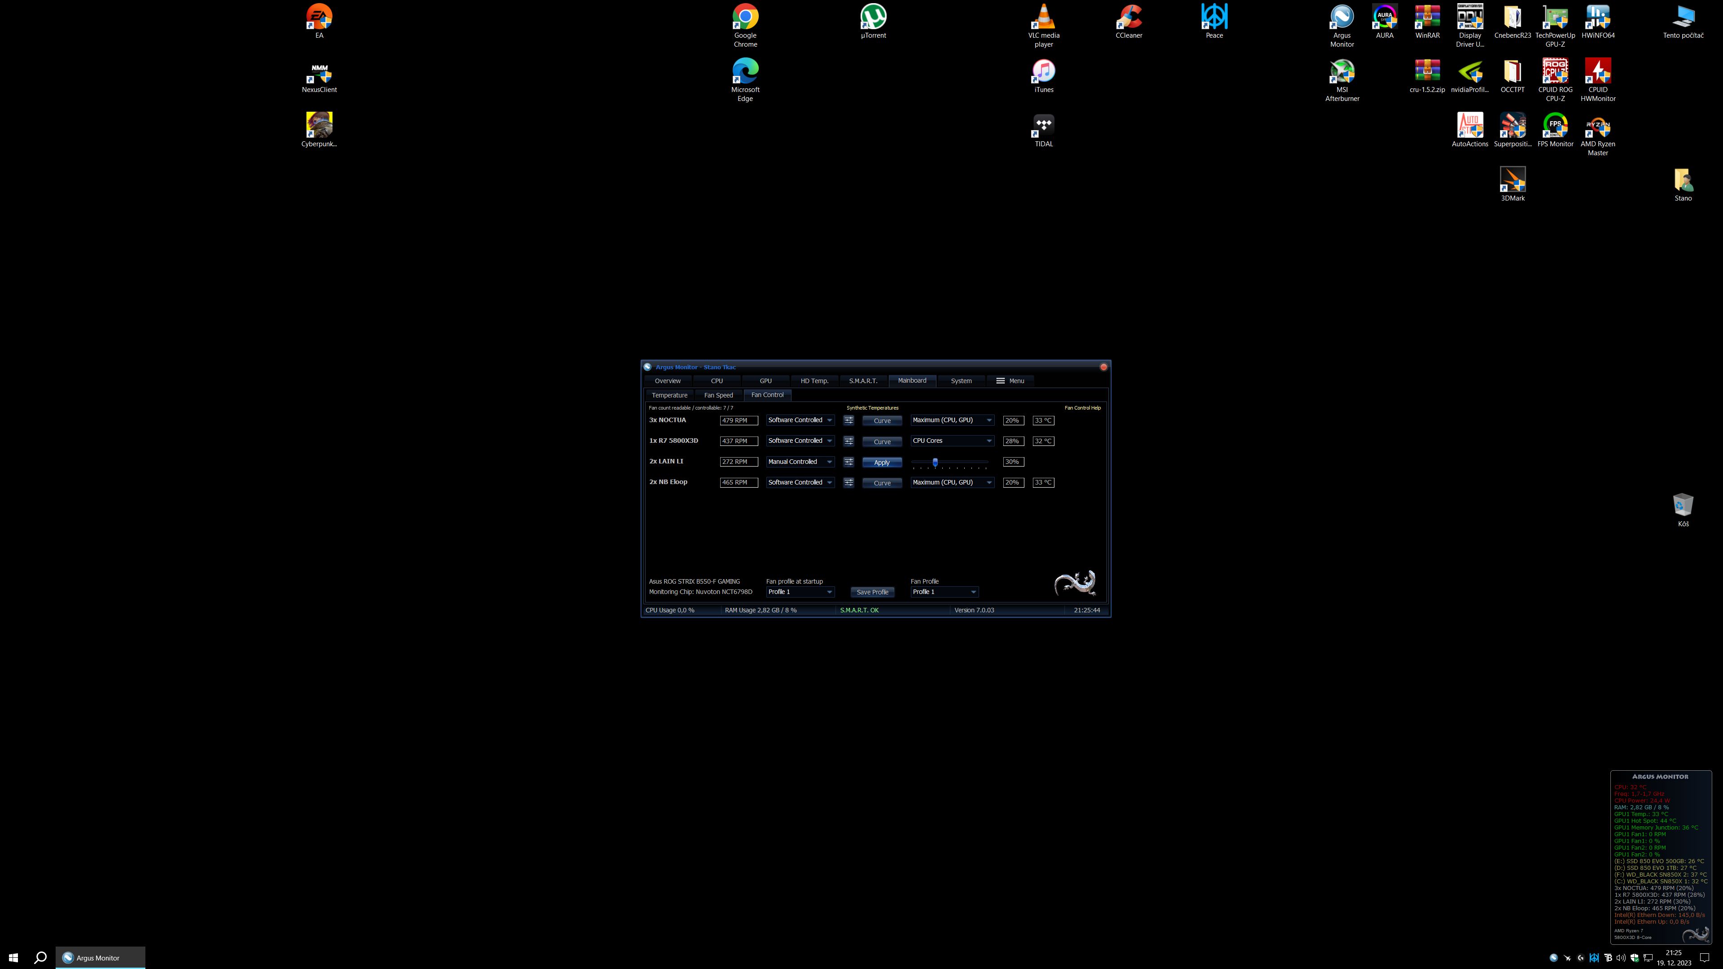Open fan settings icon for 2x NB Eloop

(x=848, y=482)
